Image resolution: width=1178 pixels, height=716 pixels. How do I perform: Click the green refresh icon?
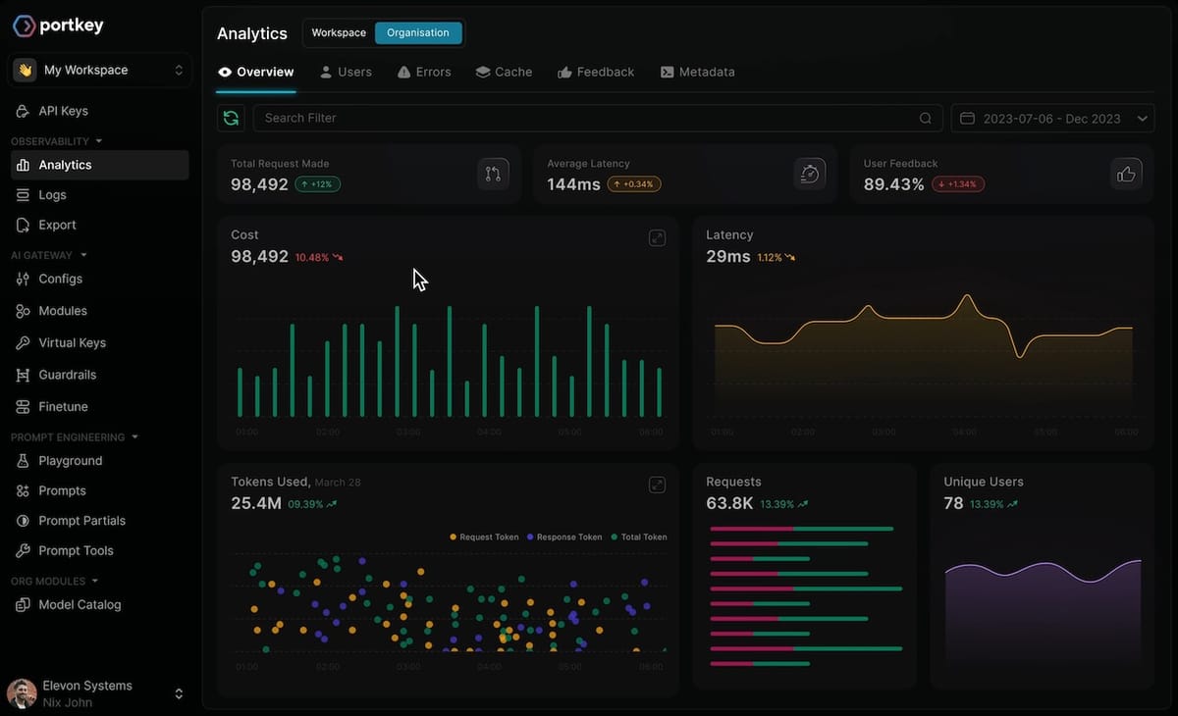coord(231,118)
